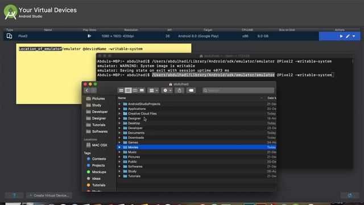364x205 pixels.
Task: Switch Finder to icon view
Action: (121, 91)
